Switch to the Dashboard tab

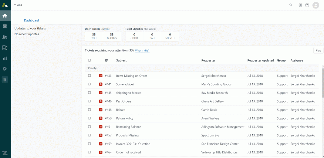coord(31,20)
